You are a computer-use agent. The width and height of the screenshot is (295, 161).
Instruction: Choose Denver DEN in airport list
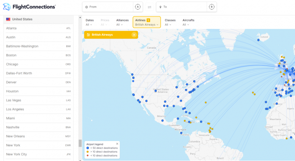[38, 82]
